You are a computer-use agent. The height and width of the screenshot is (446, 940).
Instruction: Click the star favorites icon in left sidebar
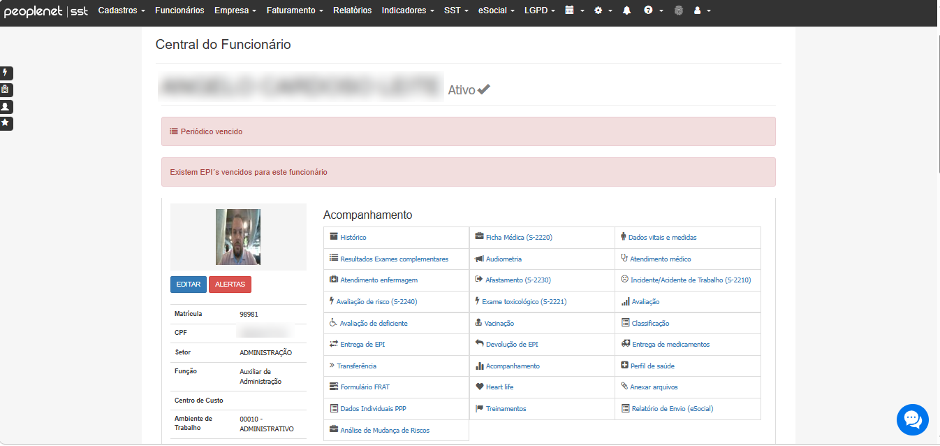pos(6,123)
